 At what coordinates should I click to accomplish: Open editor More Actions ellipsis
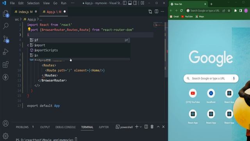(x=162, y=11)
